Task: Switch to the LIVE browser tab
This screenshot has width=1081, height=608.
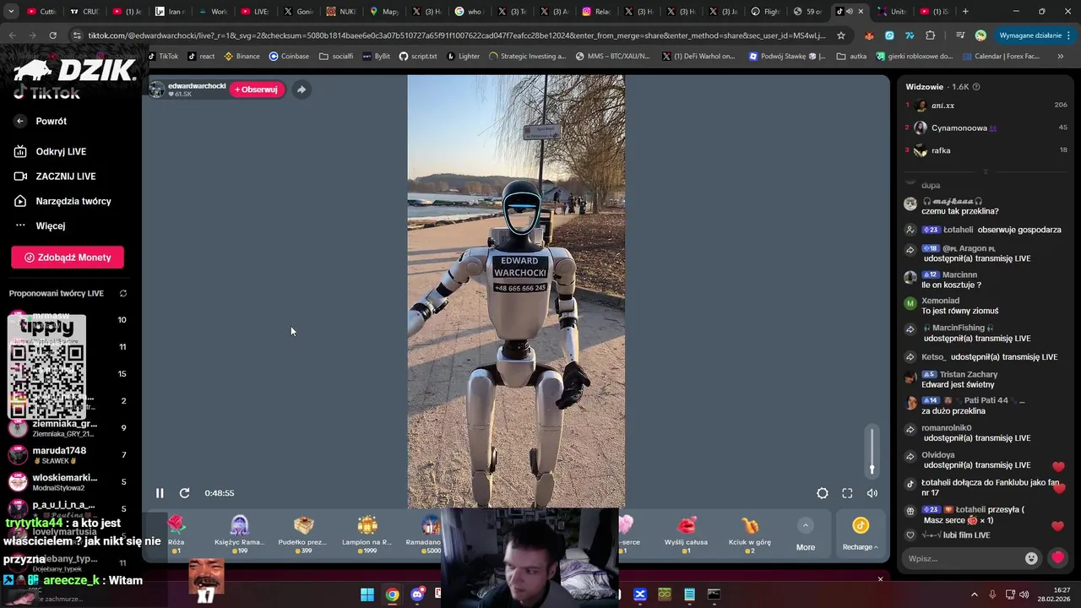Action: 254,12
